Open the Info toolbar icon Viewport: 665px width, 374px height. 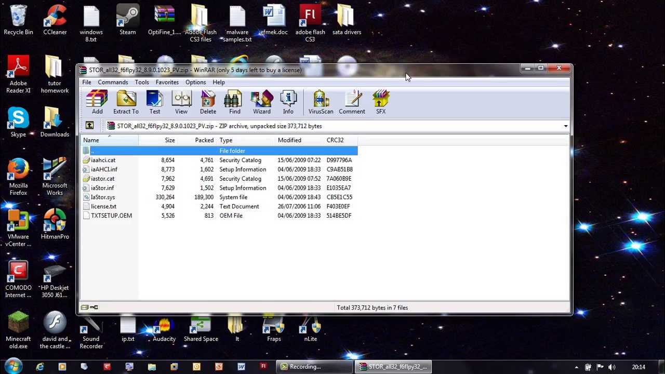click(x=288, y=102)
